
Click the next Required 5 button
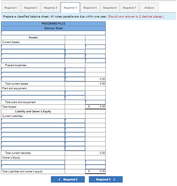click(x=106, y=179)
